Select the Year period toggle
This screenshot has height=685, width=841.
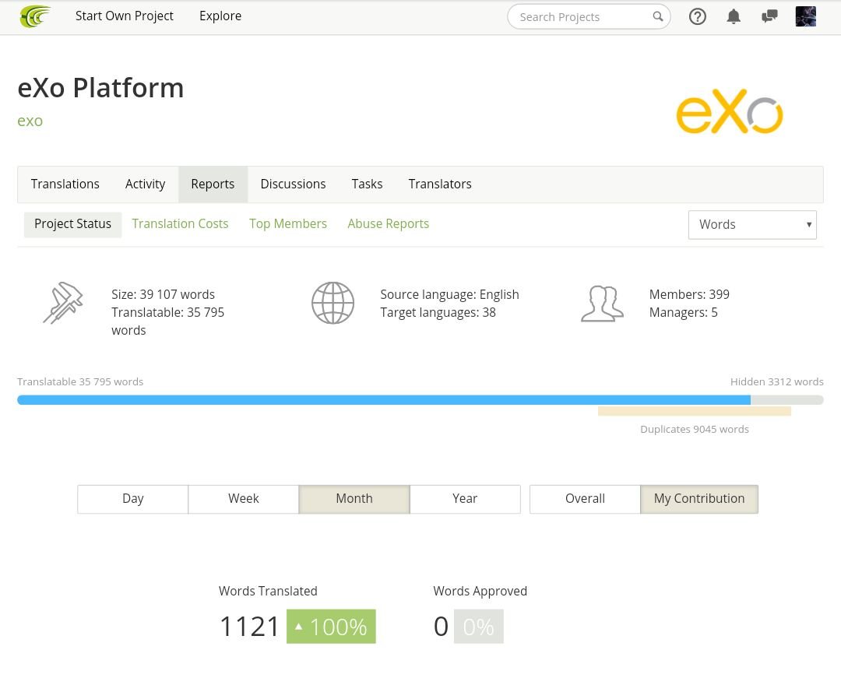point(465,499)
